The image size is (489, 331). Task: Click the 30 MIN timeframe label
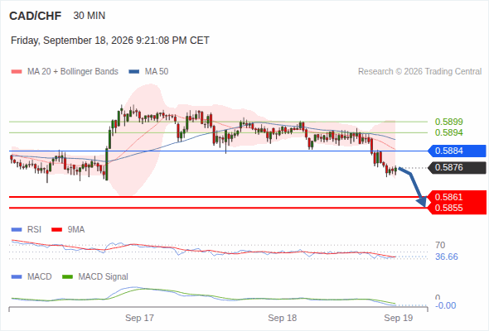90,16
